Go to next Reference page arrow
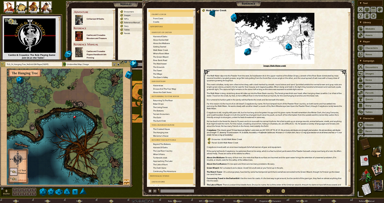The height and width of the screenshot is (203, 384). tap(283, 191)
